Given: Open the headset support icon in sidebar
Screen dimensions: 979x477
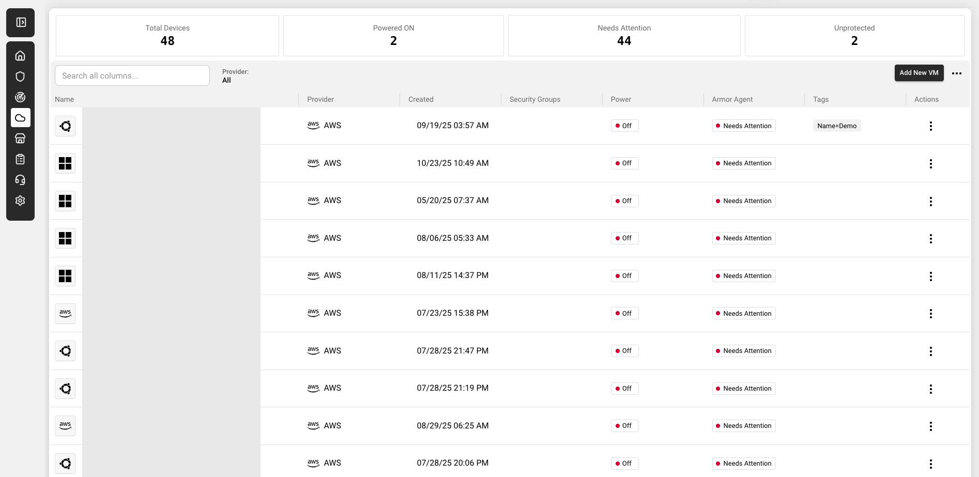Looking at the screenshot, I should pyautogui.click(x=20, y=180).
